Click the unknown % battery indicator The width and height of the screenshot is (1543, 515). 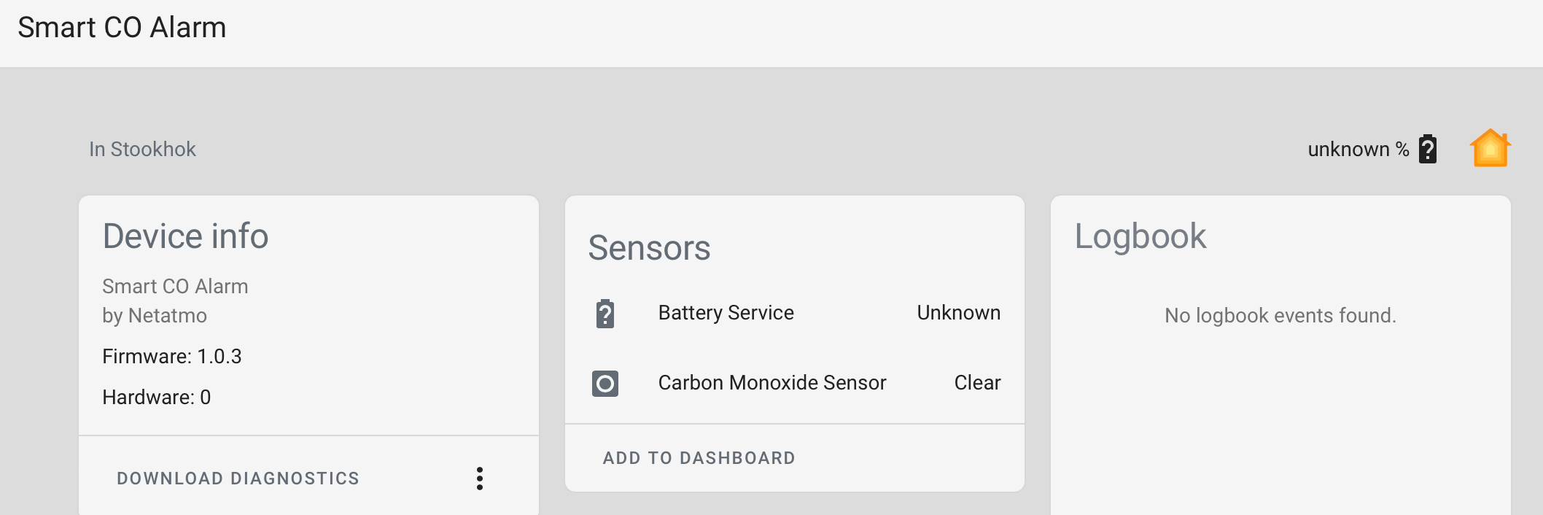[x=1359, y=148]
